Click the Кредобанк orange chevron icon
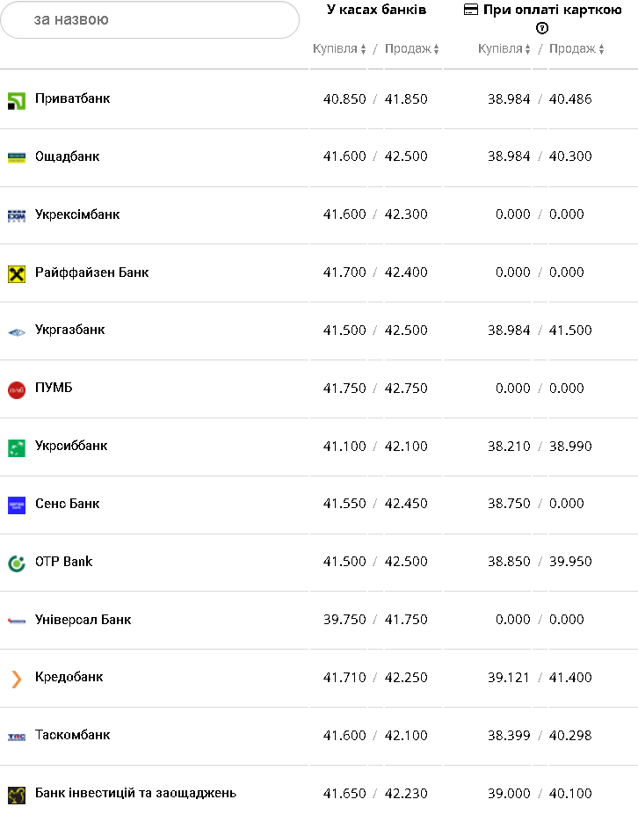Viewport: 638px width, 814px height. 17,679
